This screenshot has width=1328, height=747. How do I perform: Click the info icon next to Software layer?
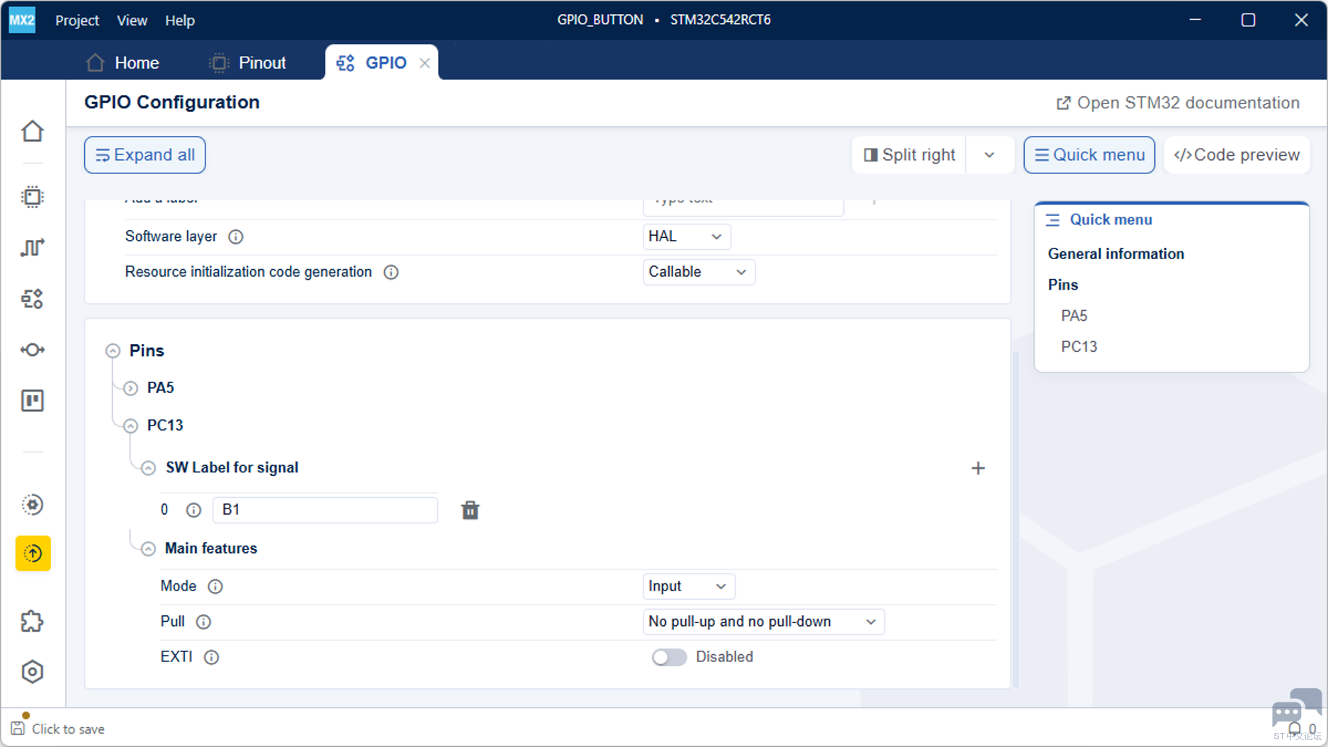click(x=236, y=236)
